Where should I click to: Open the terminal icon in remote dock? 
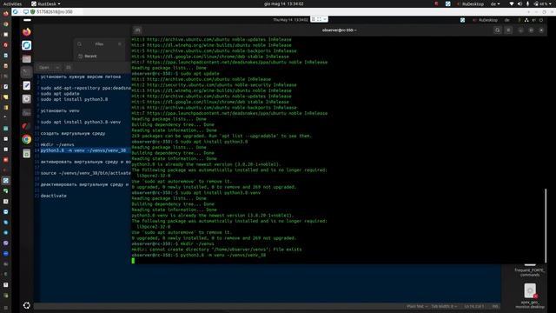pyautogui.click(x=27, y=72)
